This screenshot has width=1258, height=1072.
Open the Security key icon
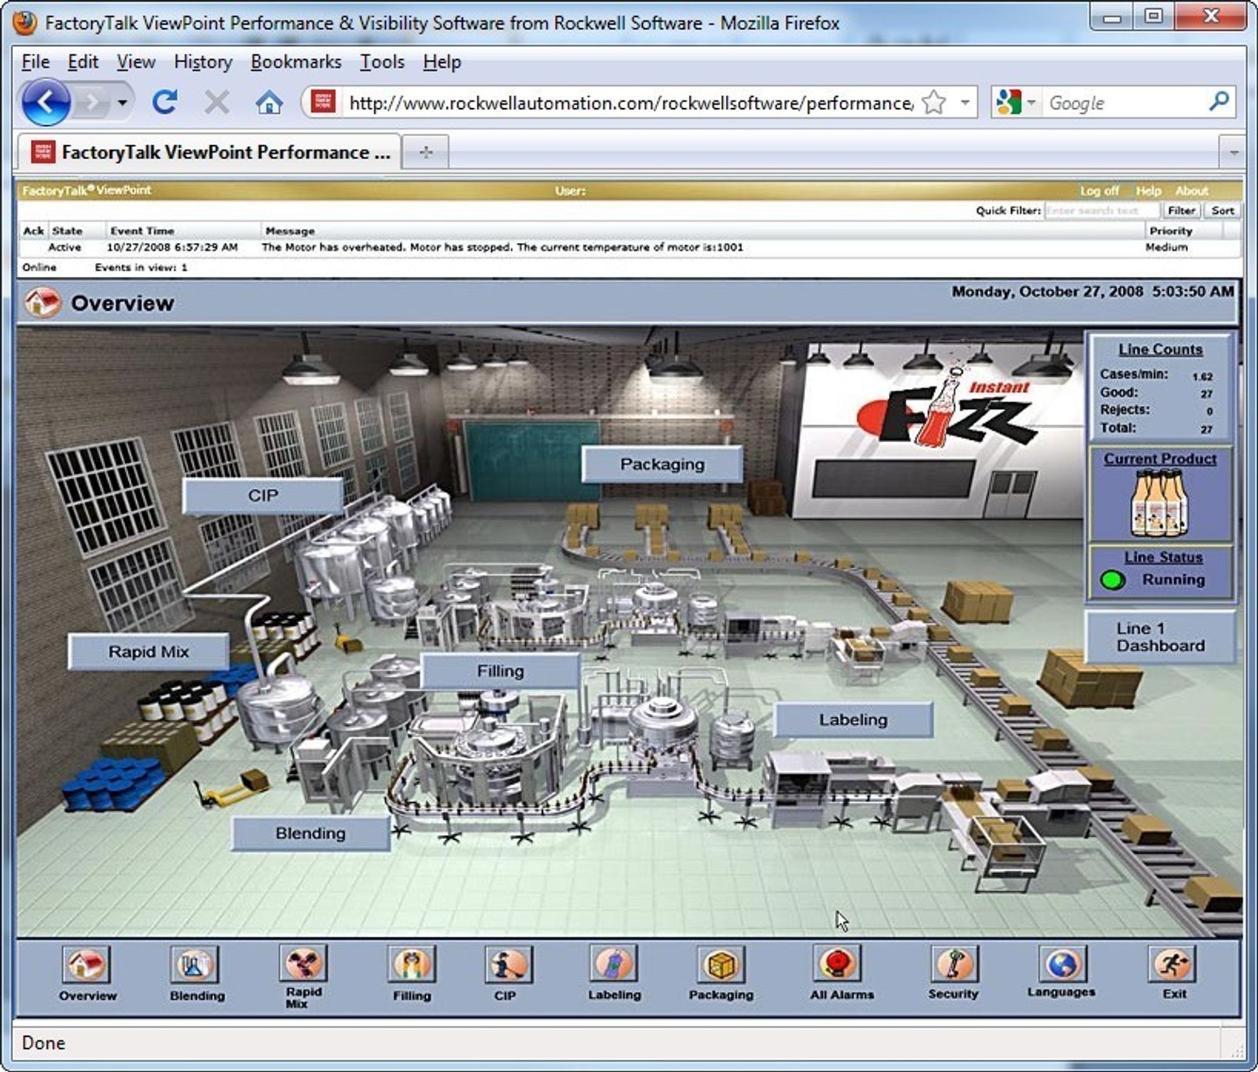click(954, 964)
